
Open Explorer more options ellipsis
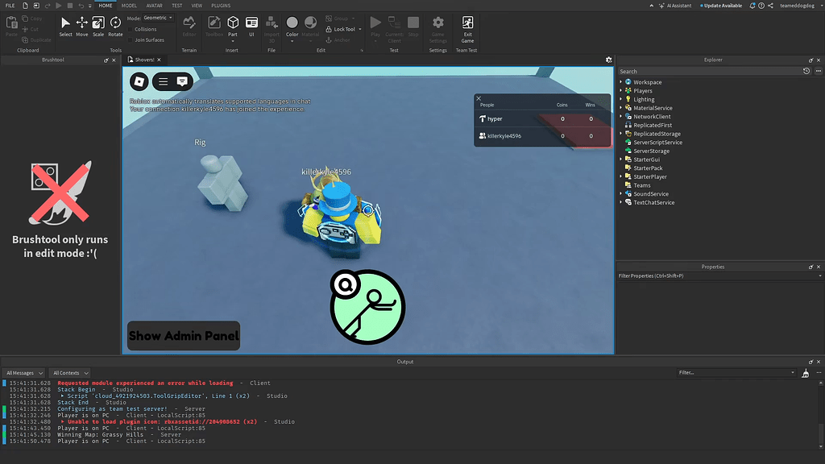point(819,71)
